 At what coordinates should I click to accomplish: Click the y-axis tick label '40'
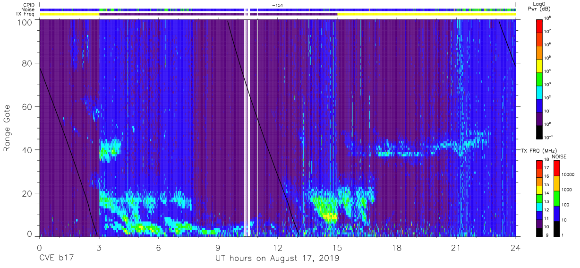27,150
